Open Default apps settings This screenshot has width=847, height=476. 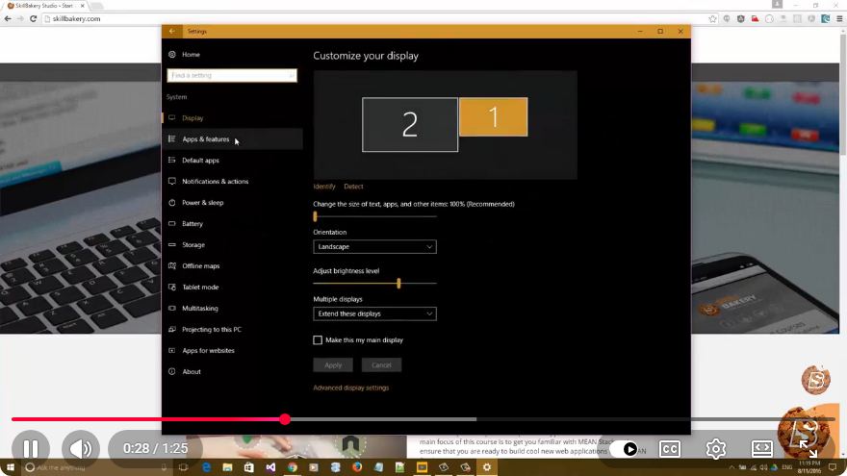[232, 161]
